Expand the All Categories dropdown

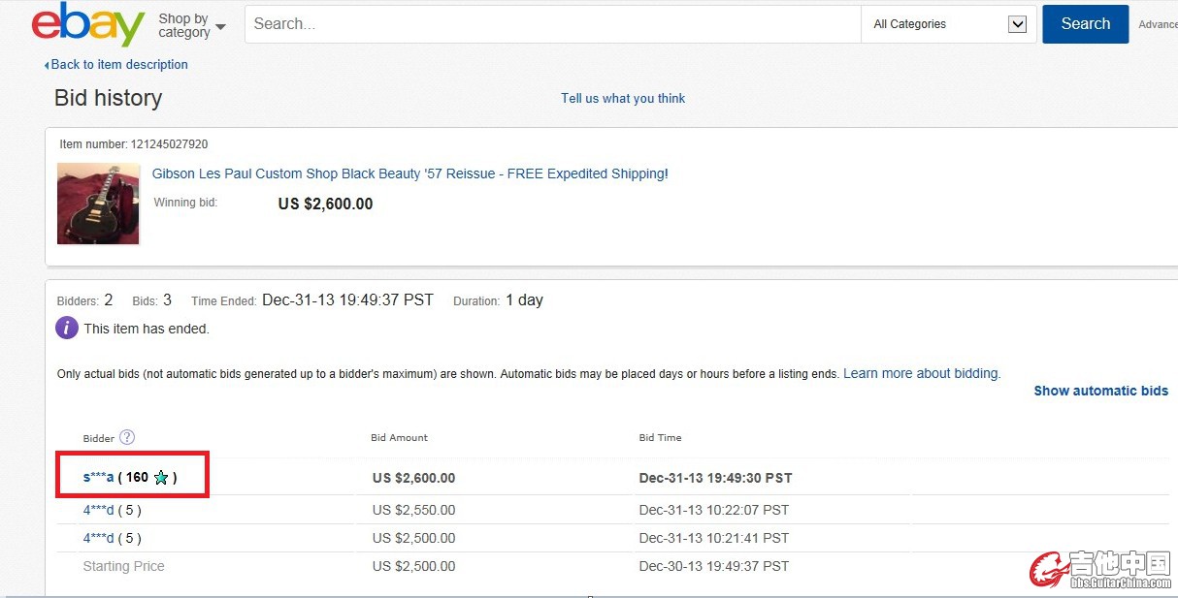(948, 24)
